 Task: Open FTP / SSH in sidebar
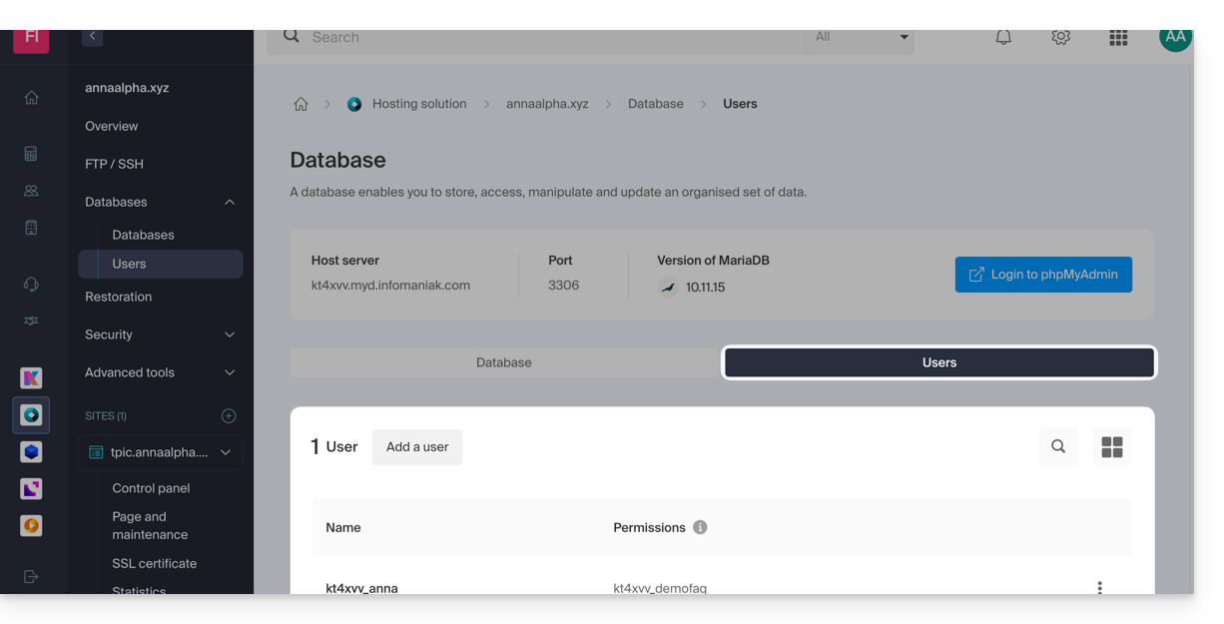pos(114,164)
